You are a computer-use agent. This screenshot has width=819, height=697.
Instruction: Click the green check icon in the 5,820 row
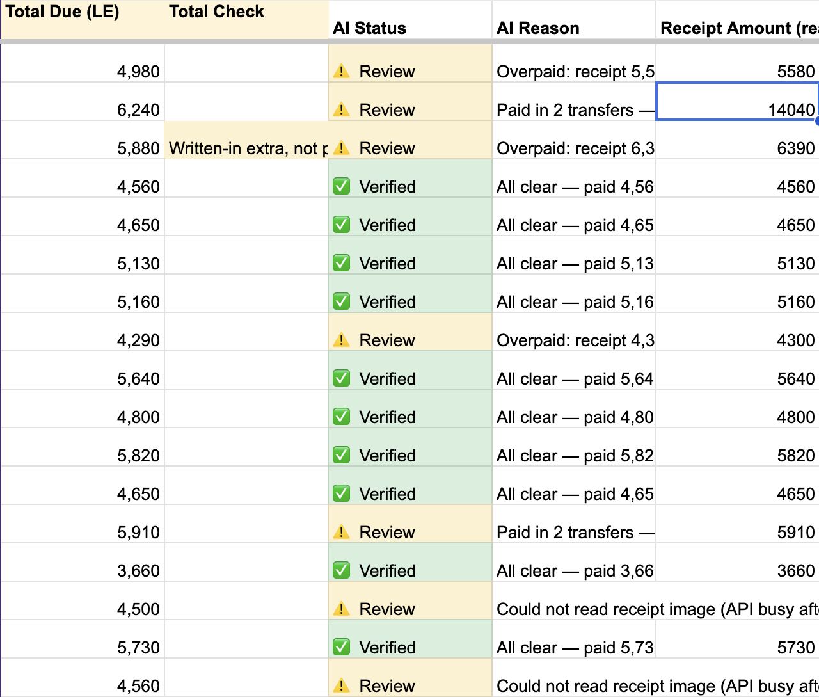342,455
